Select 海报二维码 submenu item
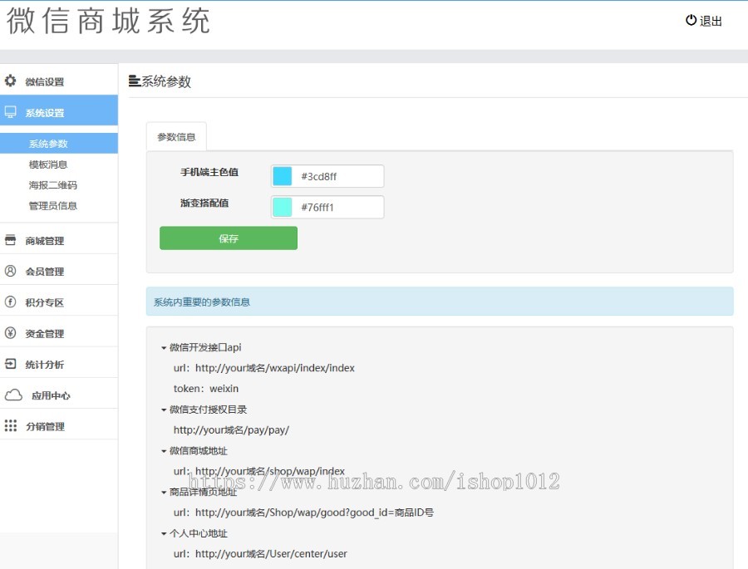748x569 pixels. (53, 185)
